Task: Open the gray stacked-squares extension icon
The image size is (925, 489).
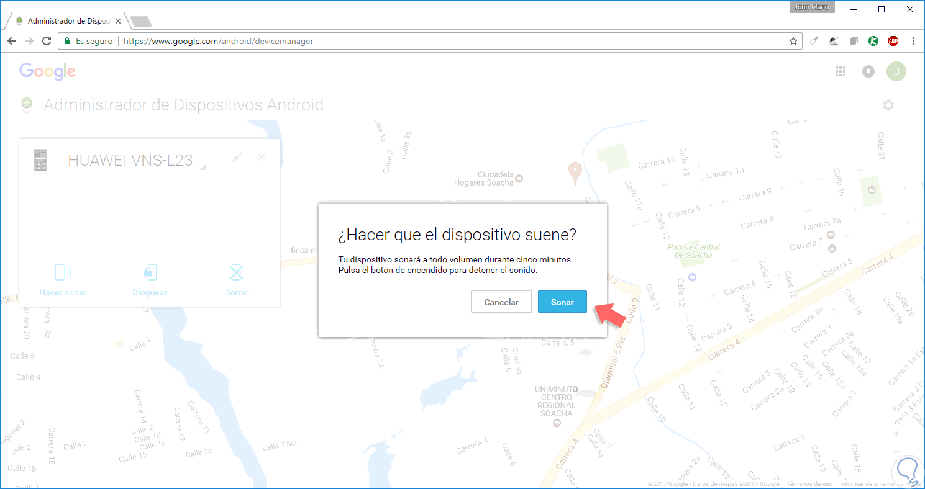Action: 854,41
